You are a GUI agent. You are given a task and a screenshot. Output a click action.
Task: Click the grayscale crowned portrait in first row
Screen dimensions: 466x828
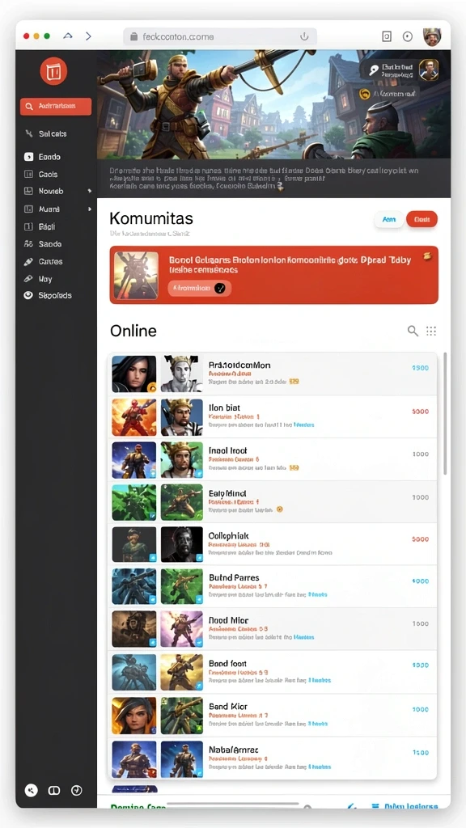[182, 374]
